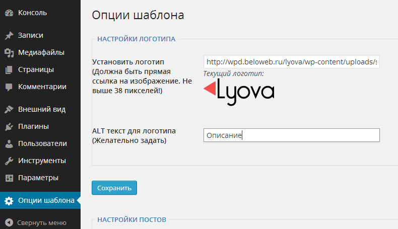Screen dimensions: 398x229
Task: Click the Плагины plug icon
Action: pyautogui.click(x=9, y=126)
